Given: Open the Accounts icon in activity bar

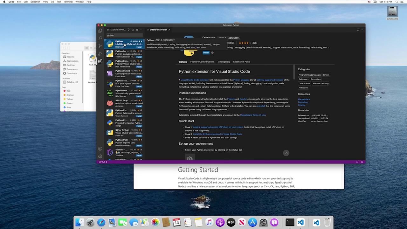Looking at the screenshot, I should click(x=100, y=149).
